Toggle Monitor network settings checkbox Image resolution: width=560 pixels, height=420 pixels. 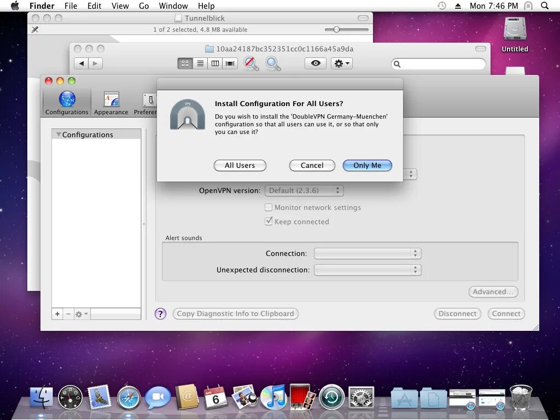coord(269,207)
